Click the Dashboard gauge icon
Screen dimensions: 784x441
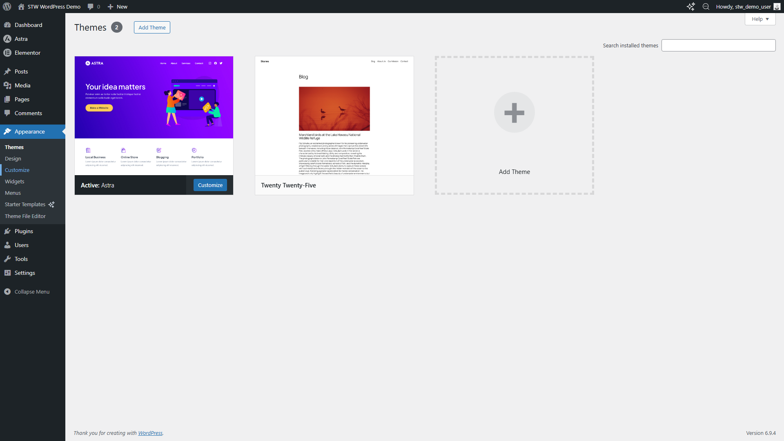tap(7, 25)
